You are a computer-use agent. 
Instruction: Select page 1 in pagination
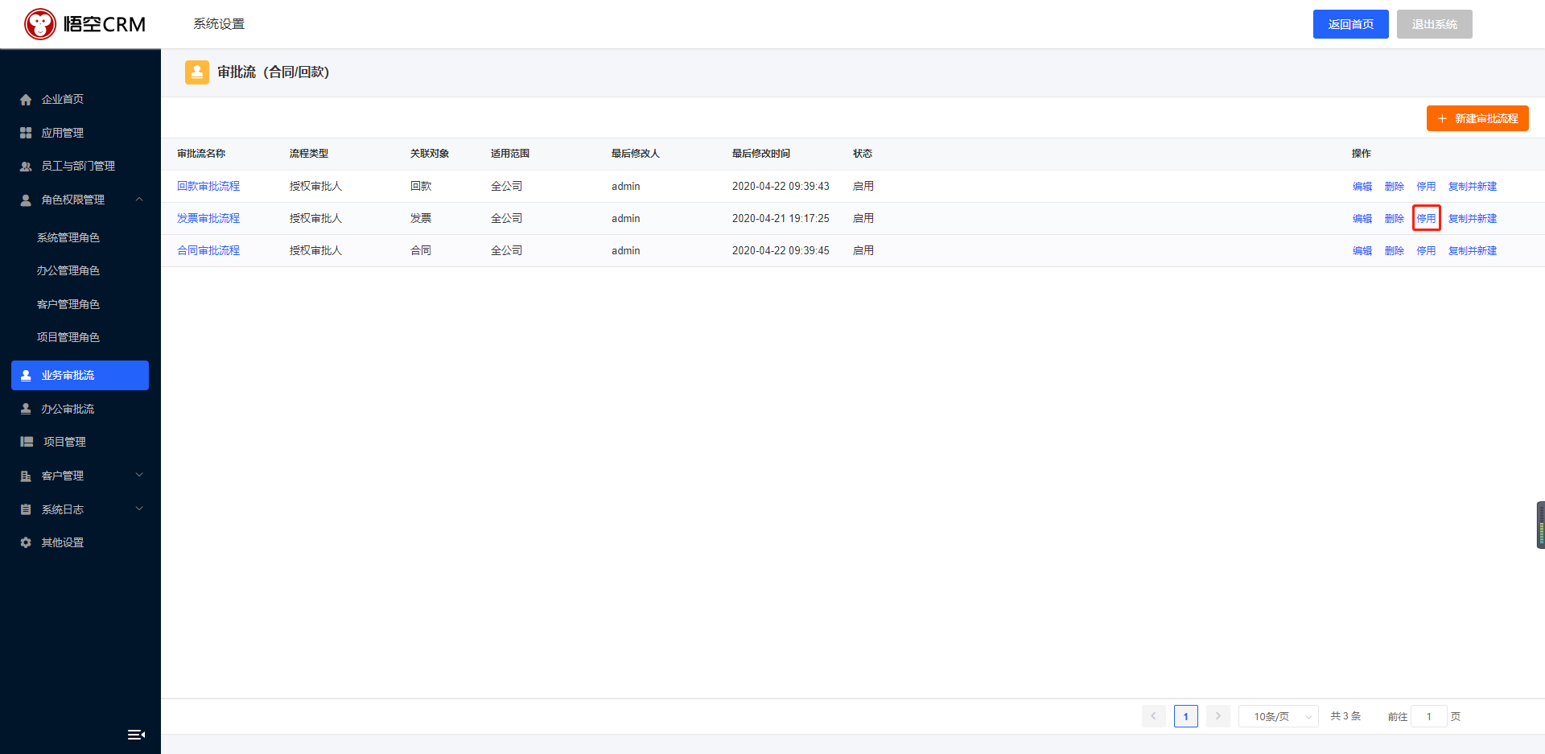point(1186,716)
